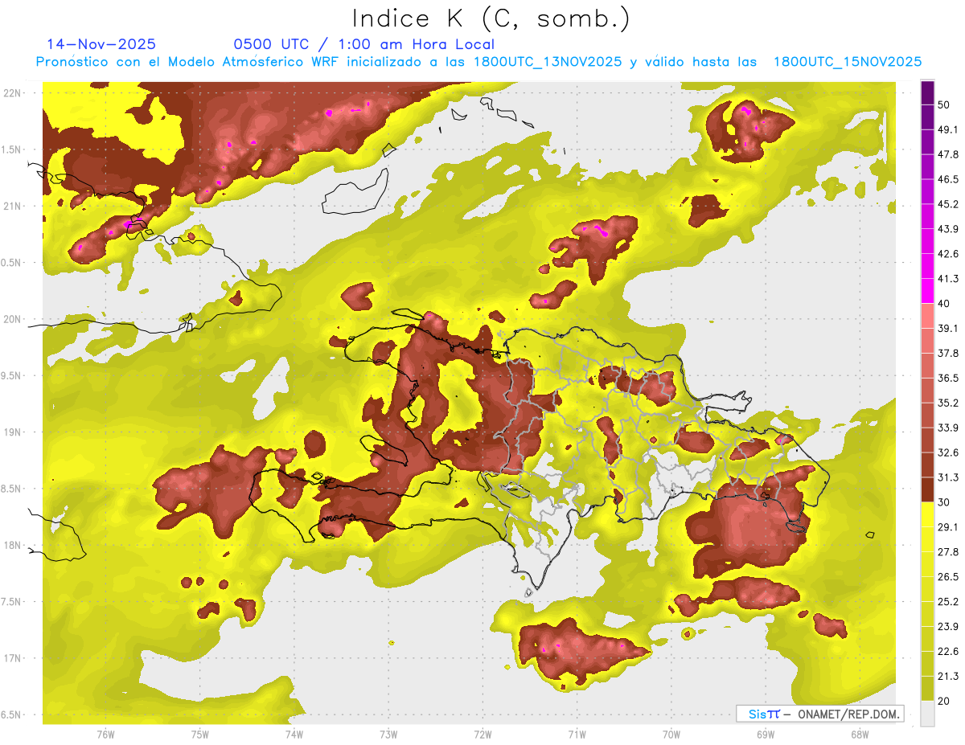Viewport: 965px width, 745px height.
Task: Click the legend value '27.8'
Action: pos(948,552)
